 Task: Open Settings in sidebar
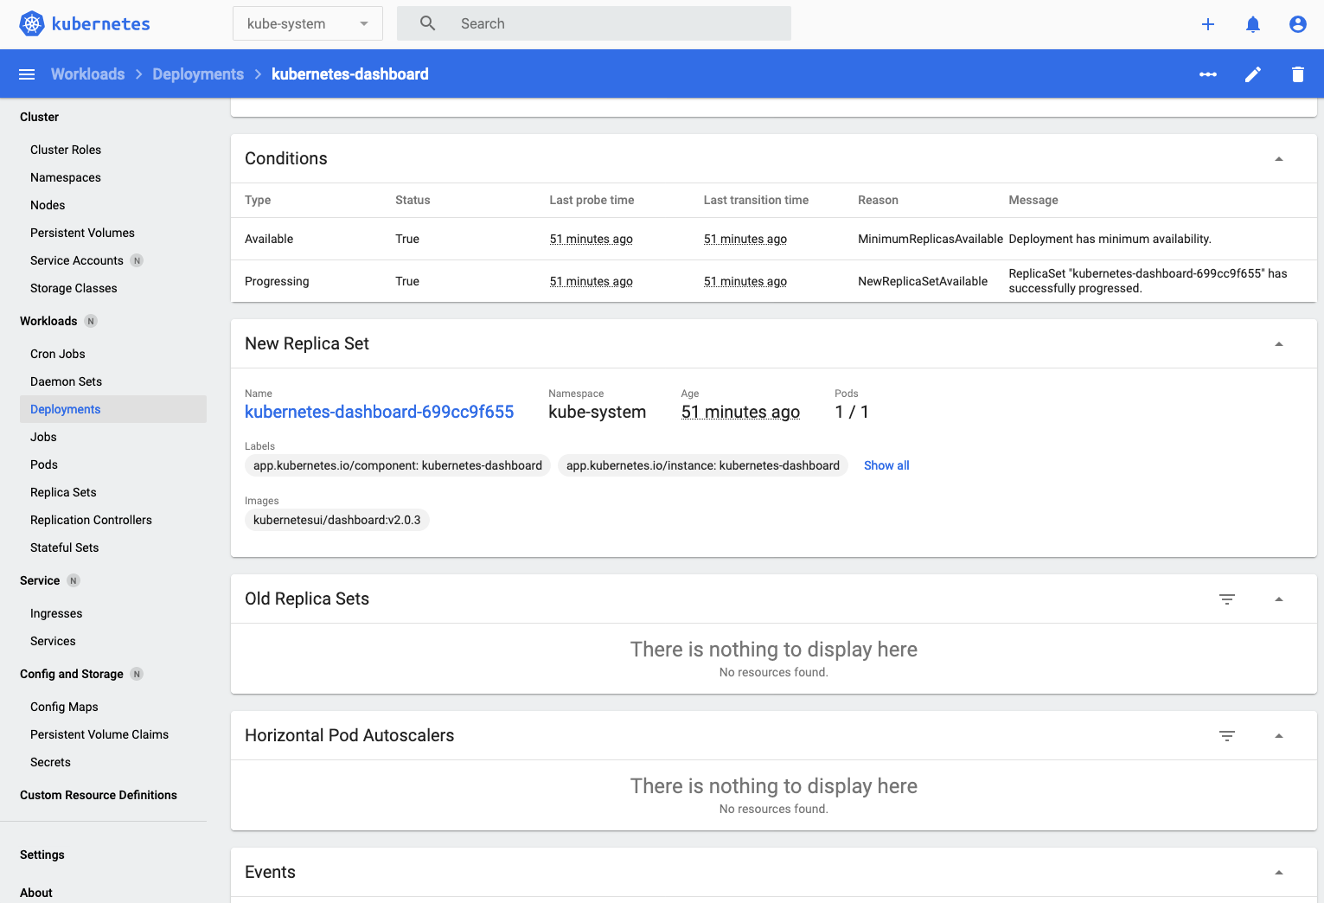[x=42, y=855]
